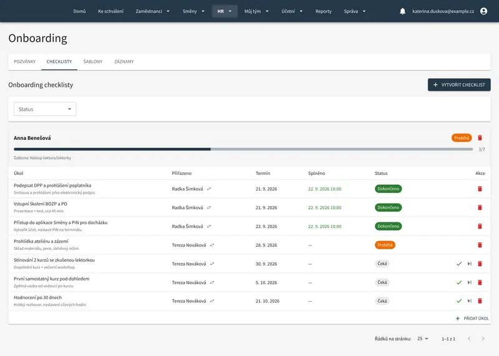Click the Termín column header
499x356 pixels.
point(263,174)
